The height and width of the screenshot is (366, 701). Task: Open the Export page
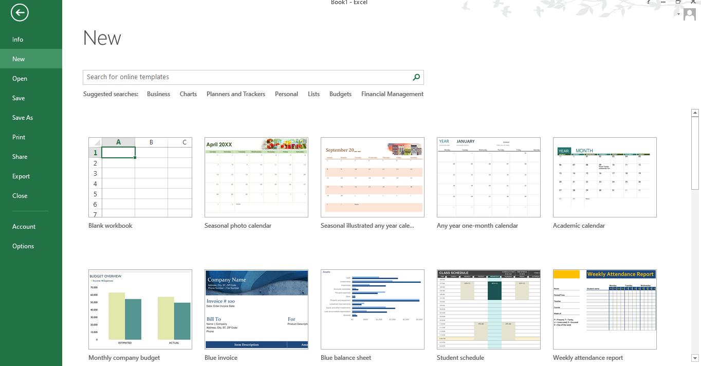coord(21,176)
